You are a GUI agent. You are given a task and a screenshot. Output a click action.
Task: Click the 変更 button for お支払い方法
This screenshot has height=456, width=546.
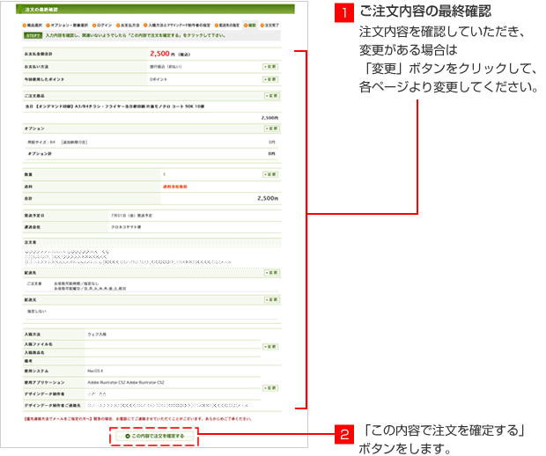(x=271, y=66)
